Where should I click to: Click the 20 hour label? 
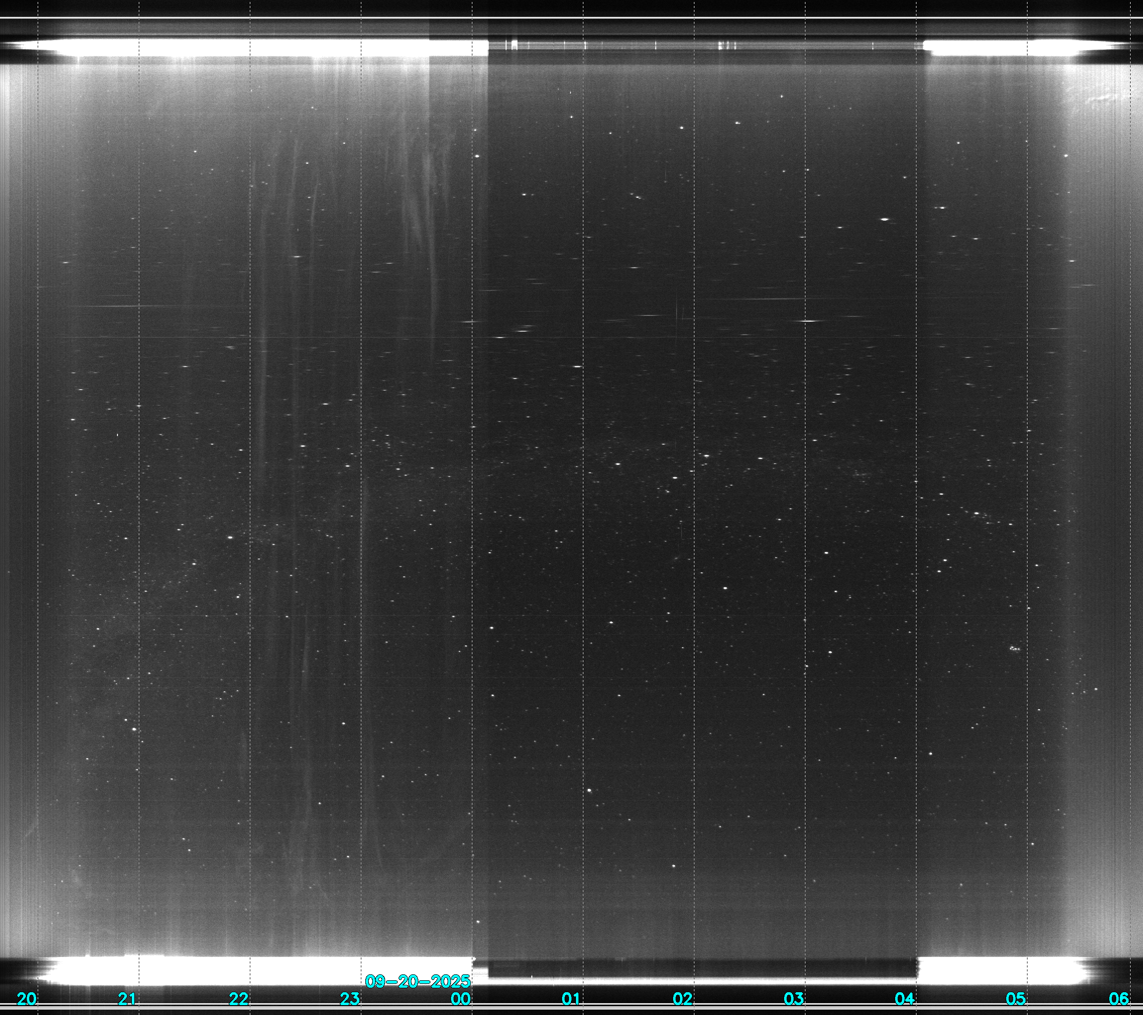click(26, 998)
